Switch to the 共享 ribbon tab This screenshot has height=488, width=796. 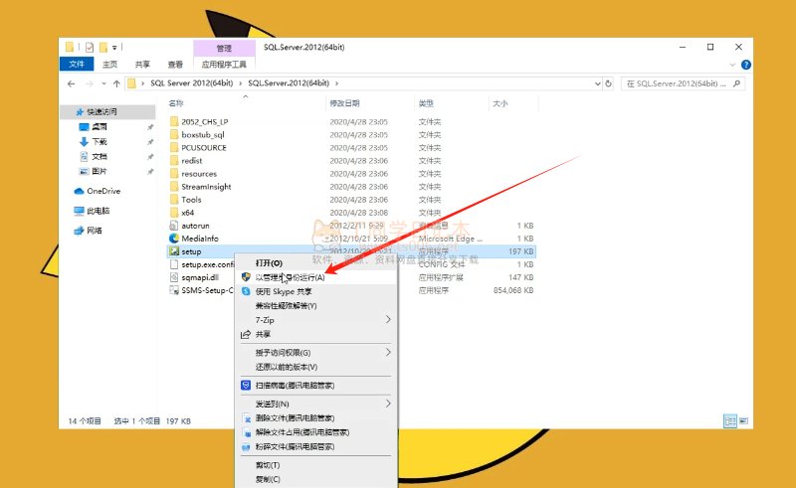pos(142,64)
